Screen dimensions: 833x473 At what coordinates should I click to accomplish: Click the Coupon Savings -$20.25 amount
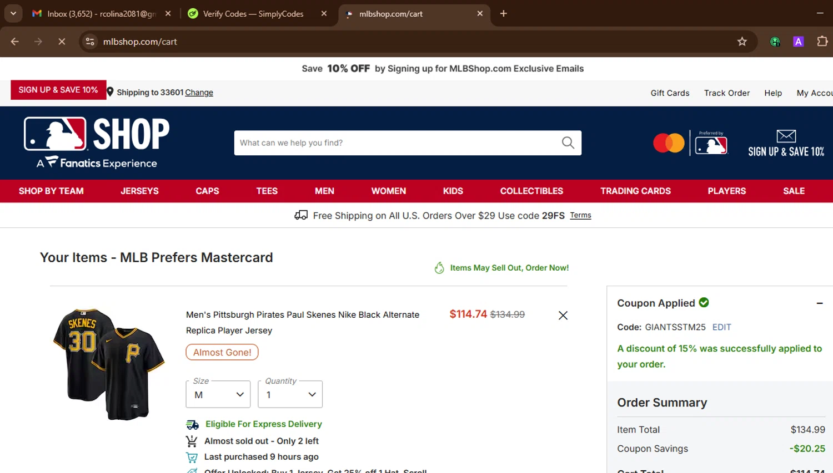pyautogui.click(x=807, y=449)
